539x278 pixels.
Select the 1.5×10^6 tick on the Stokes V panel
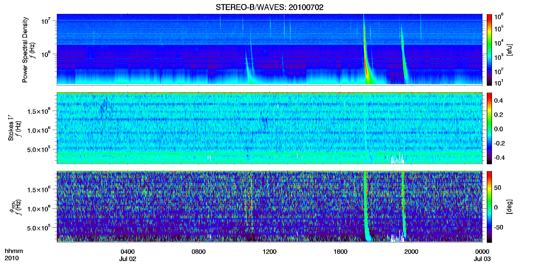39,111
